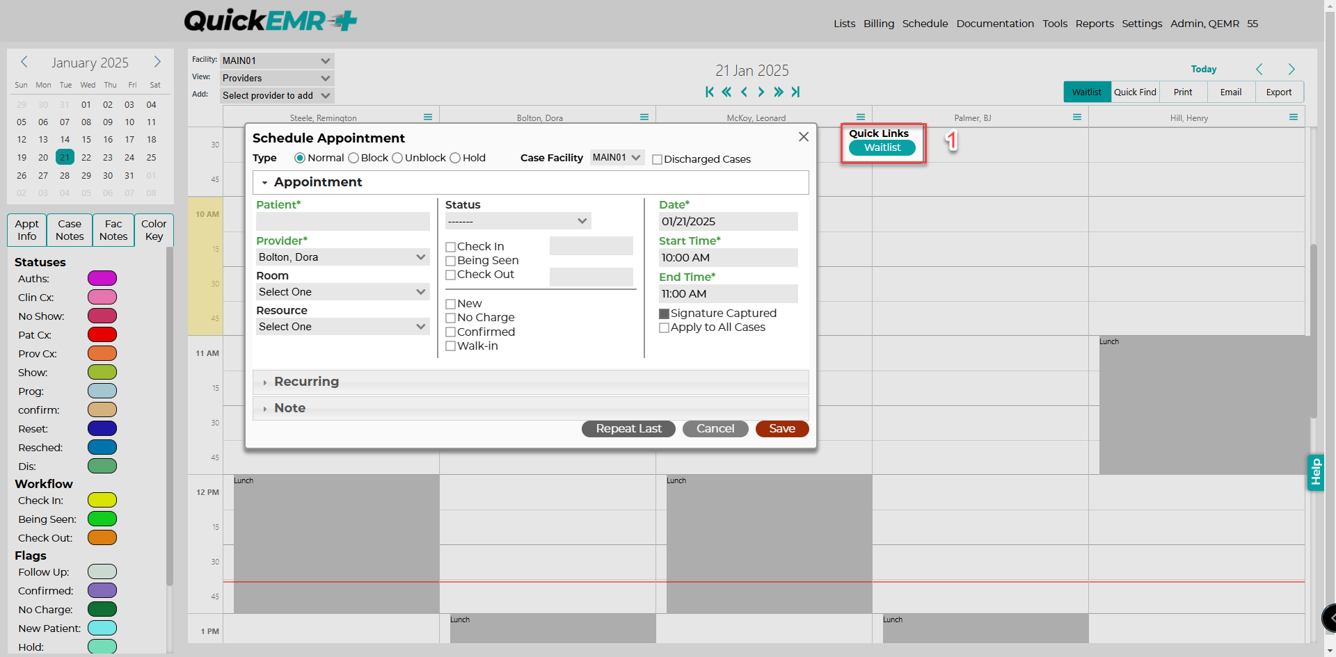Image resolution: width=1336 pixels, height=657 pixels.
Task: Click Waitlist under Quick Links
Action: 882,147
